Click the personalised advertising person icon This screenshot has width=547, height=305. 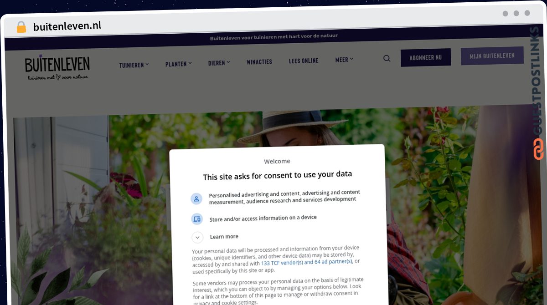click(x=196, y=198)
